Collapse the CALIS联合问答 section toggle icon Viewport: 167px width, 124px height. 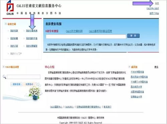4,67
